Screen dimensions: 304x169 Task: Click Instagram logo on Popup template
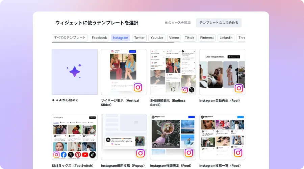click(x=140, y=153)
